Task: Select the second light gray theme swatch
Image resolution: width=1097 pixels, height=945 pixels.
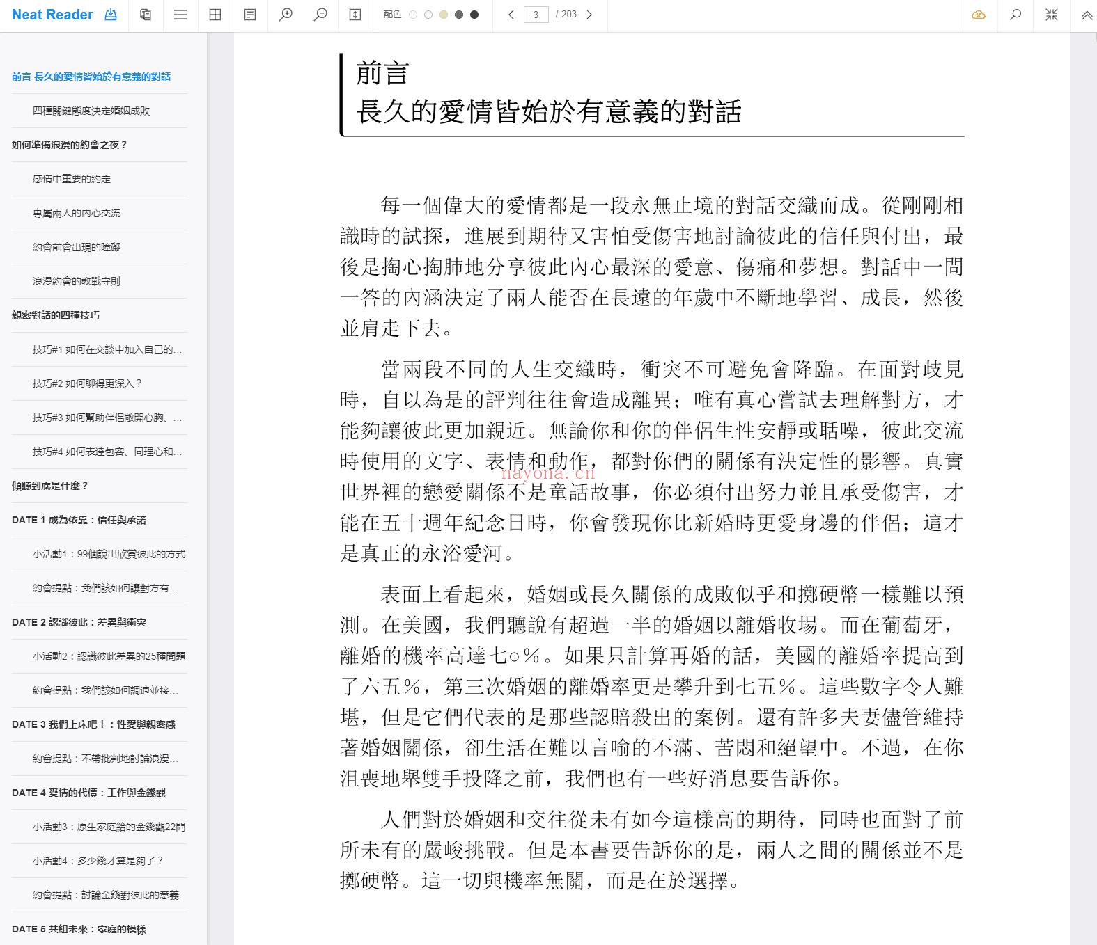Action: [x=428, y=15]
